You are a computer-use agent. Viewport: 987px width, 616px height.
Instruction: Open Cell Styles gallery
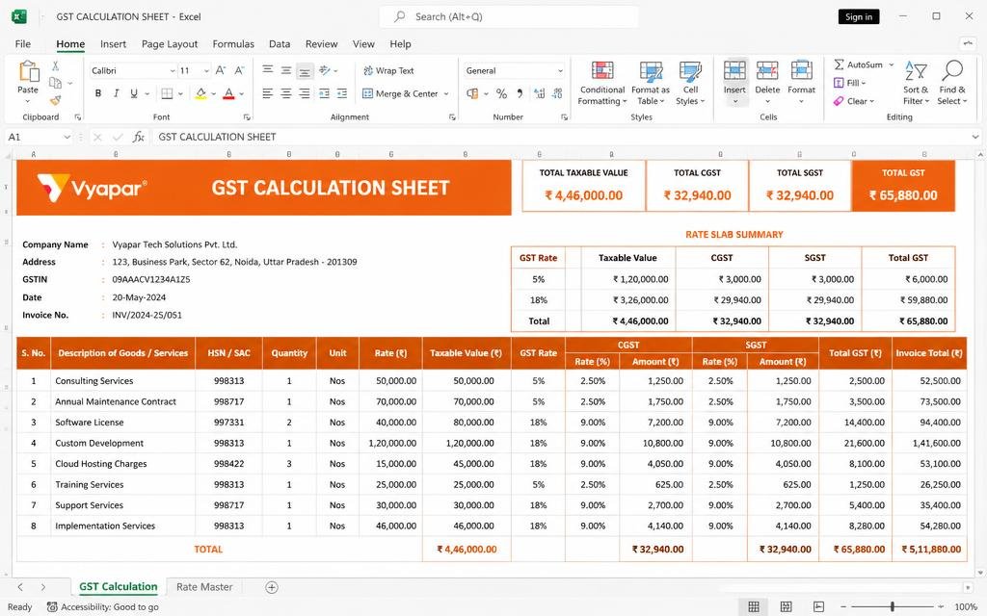pos(690,84)
